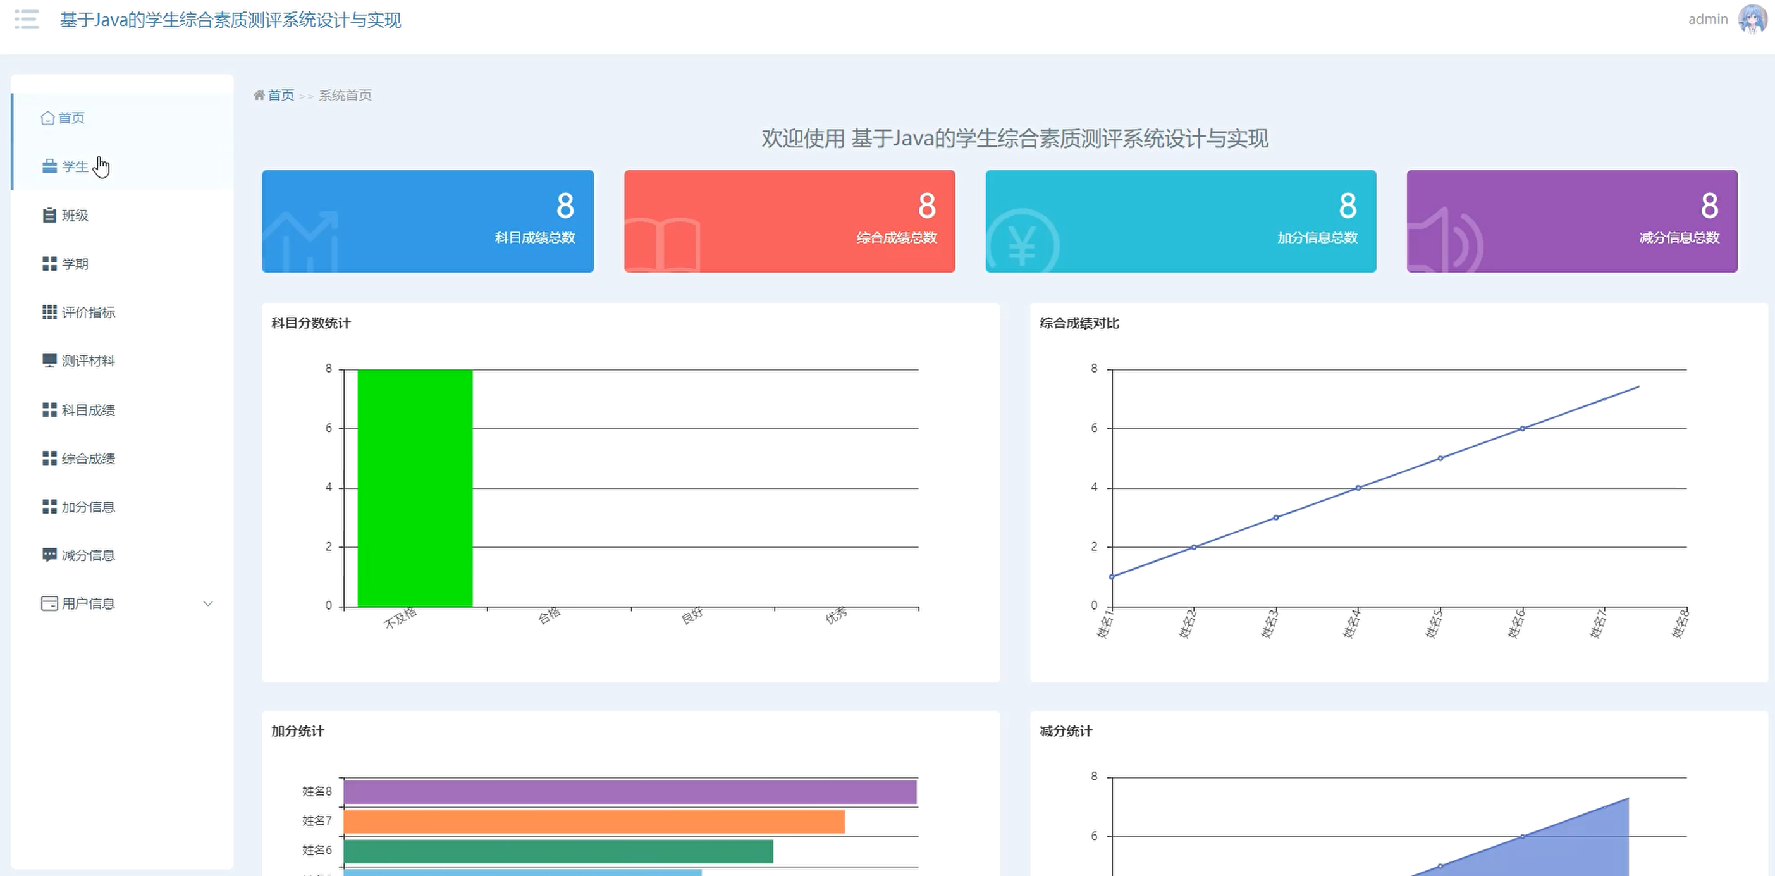
Task: Open the 首页 sidebar menu item
Action: point(123,118)
